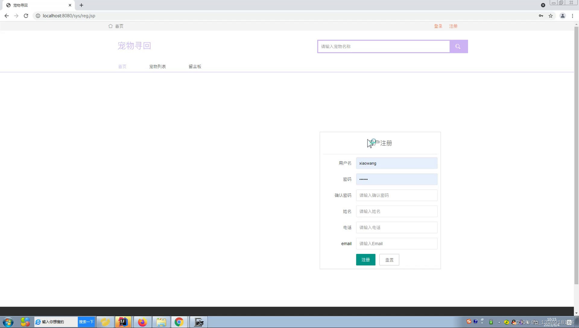The height and width of the screenshot is (328, 579).
Task: Bookmark this page with the star icon
Action: click(551, 16)
